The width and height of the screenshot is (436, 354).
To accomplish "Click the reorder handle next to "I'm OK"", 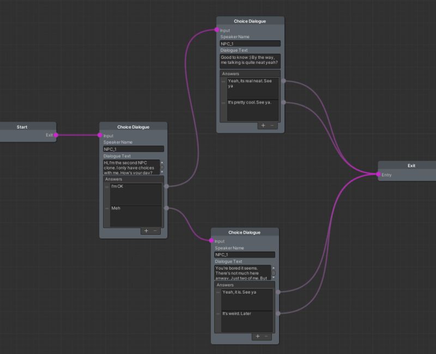I will click(107, 187).
